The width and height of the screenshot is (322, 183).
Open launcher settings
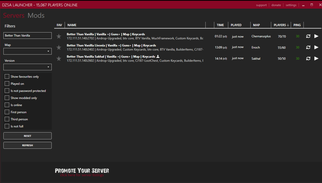click(x=291, y=5)
